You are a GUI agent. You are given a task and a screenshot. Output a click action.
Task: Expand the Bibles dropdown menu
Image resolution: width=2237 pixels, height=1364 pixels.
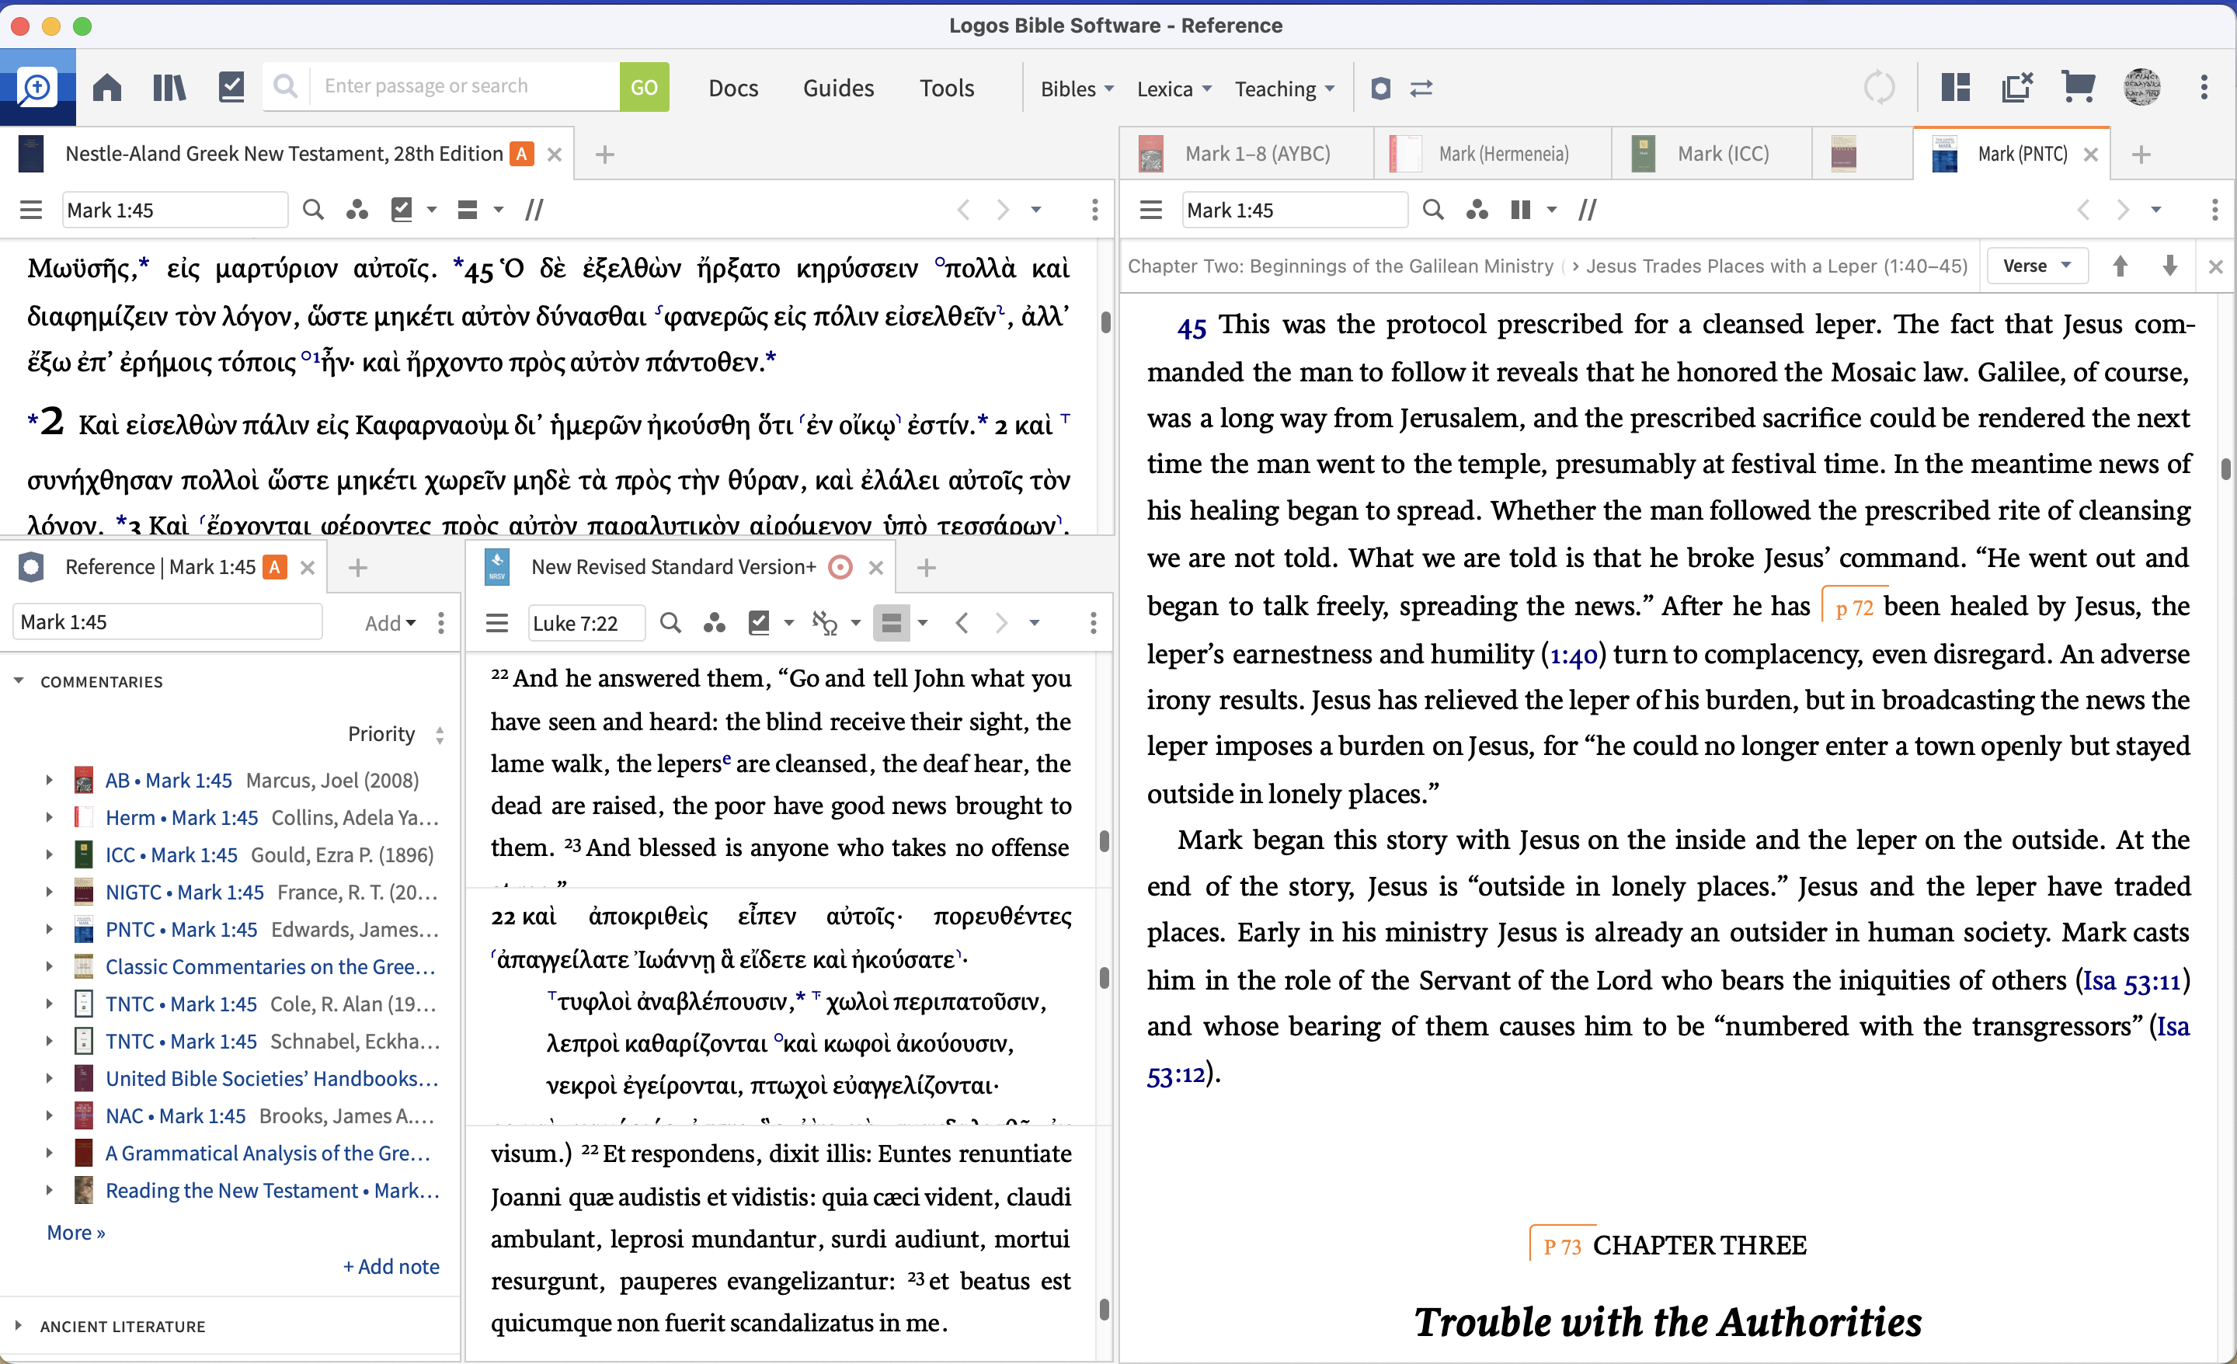(1077, 88)
